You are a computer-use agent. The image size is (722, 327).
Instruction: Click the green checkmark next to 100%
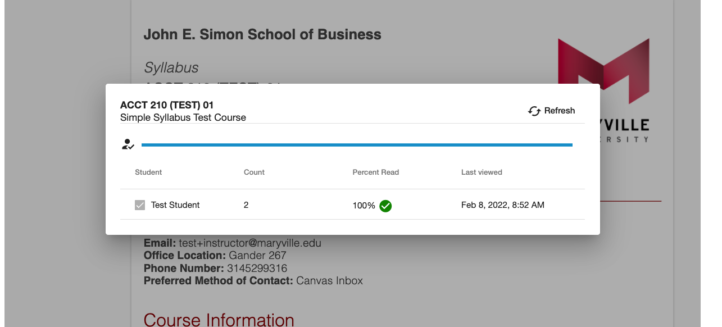tap(385, 206)
